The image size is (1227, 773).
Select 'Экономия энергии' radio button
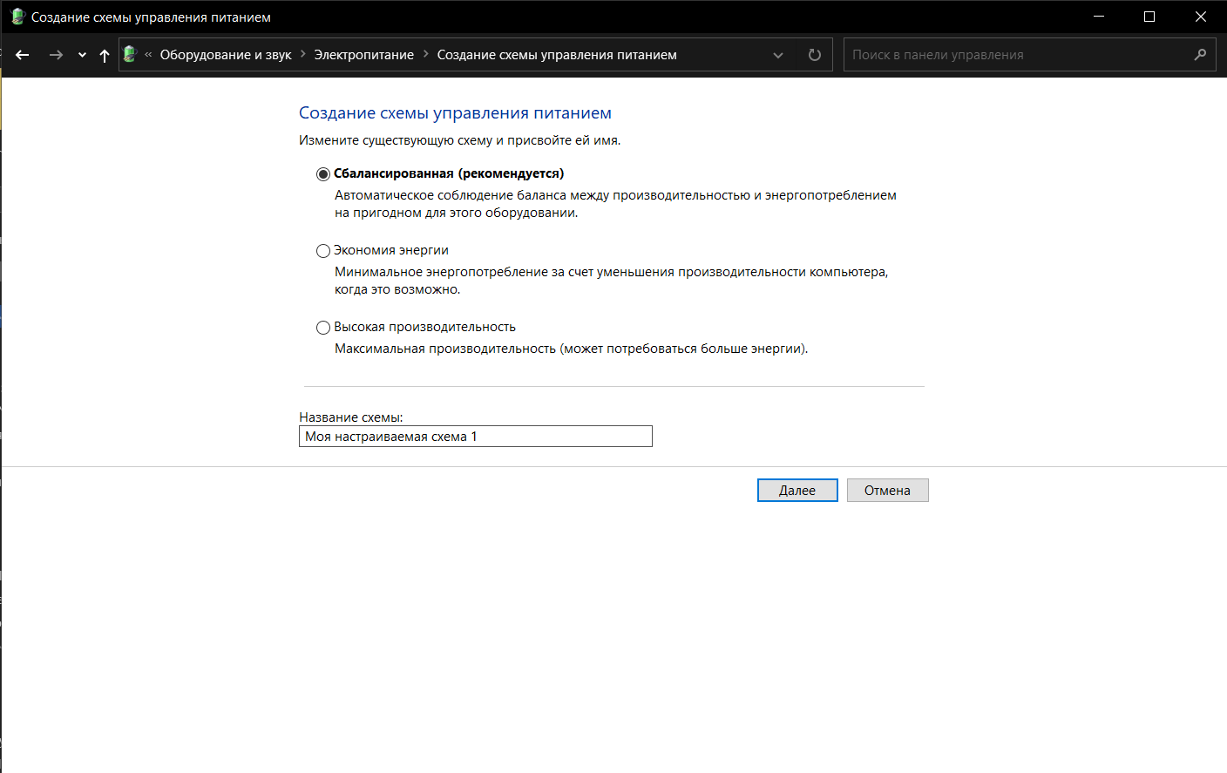323,251
